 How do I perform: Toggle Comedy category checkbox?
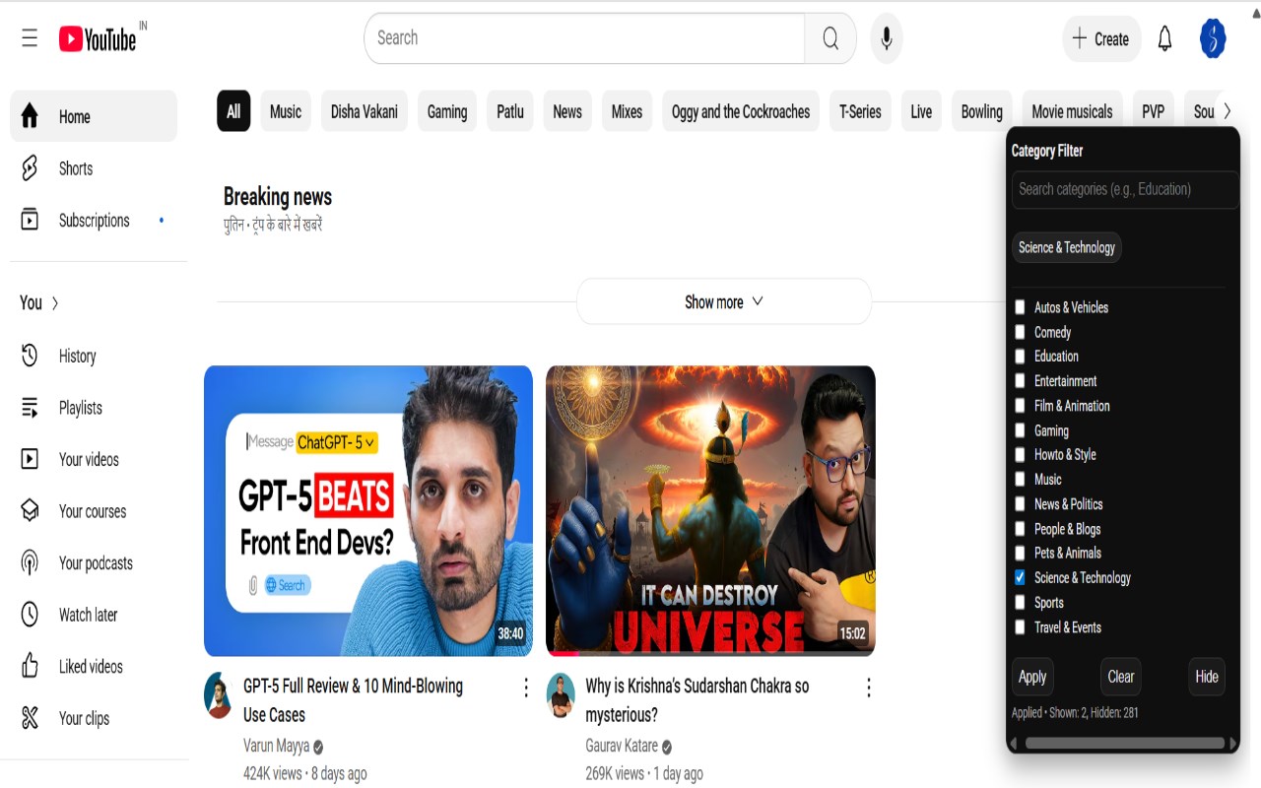(x=1020, y=332)
